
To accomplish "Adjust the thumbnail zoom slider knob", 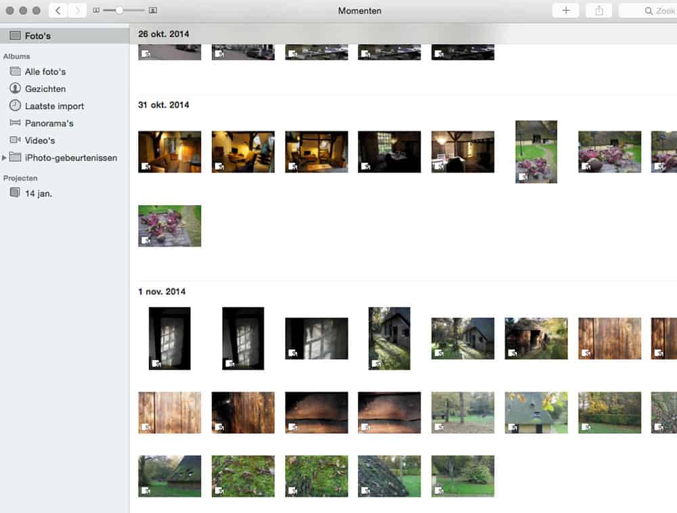I will [x=119, y=11].
